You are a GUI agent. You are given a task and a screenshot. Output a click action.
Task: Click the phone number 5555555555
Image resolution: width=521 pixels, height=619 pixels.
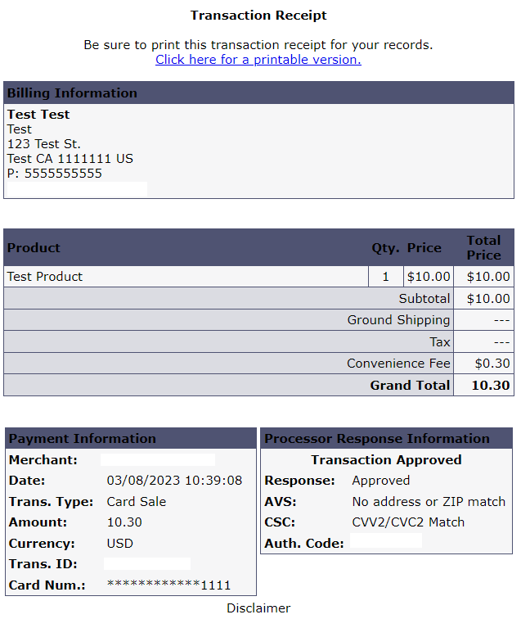point(63,174)
